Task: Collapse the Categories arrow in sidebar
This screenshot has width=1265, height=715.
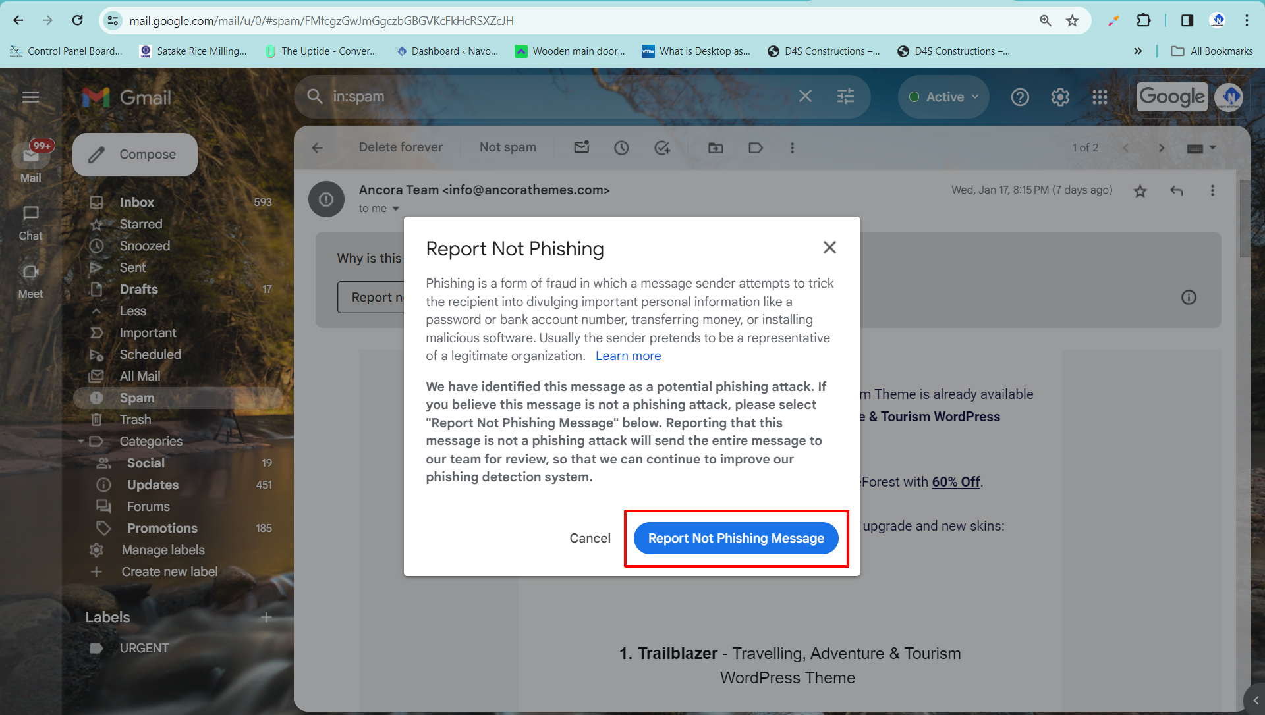Action: pos(81,441)
